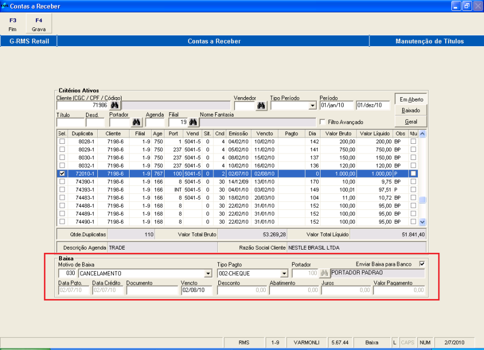Show Baixado titles
The width and height of the screenshot is (484, 350).
[x=411, y=111]
